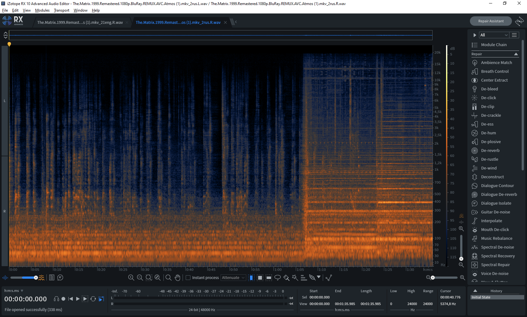Open the File menu
The image size is (527, 317).
pos(5,10)
